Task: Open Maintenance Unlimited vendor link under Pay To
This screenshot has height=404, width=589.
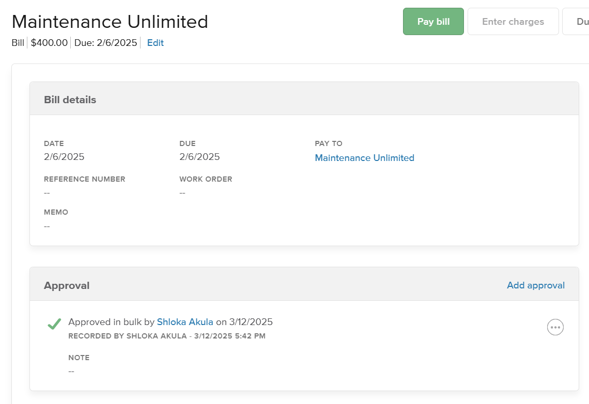Action: click(x=364, y=158)
